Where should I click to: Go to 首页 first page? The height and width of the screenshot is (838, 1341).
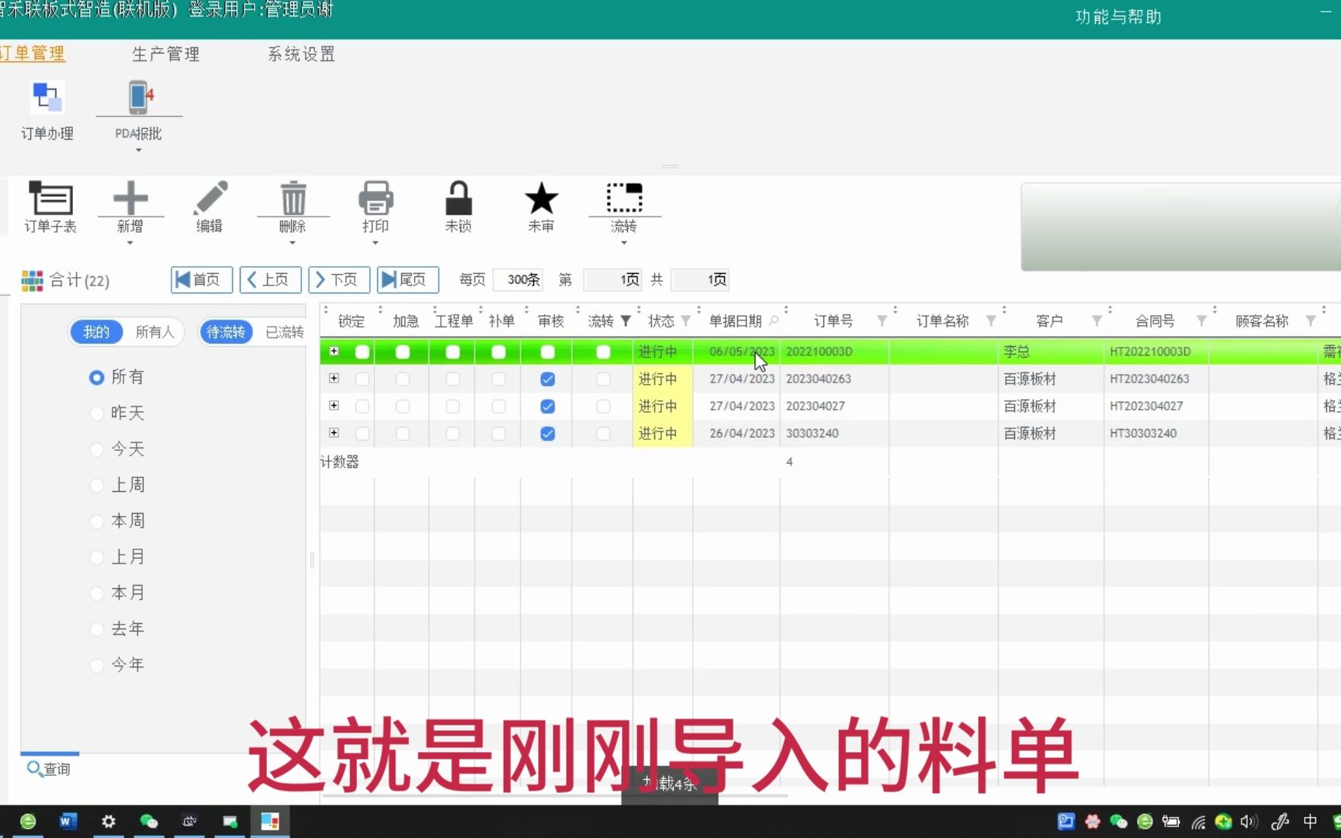(202, 279)
